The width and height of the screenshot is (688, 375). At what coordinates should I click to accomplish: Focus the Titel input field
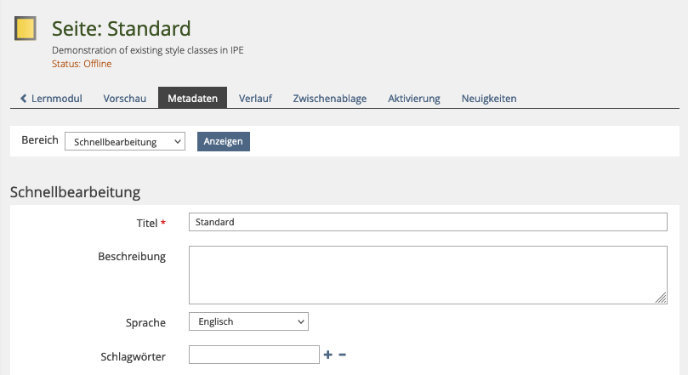(x=428, y=222)
